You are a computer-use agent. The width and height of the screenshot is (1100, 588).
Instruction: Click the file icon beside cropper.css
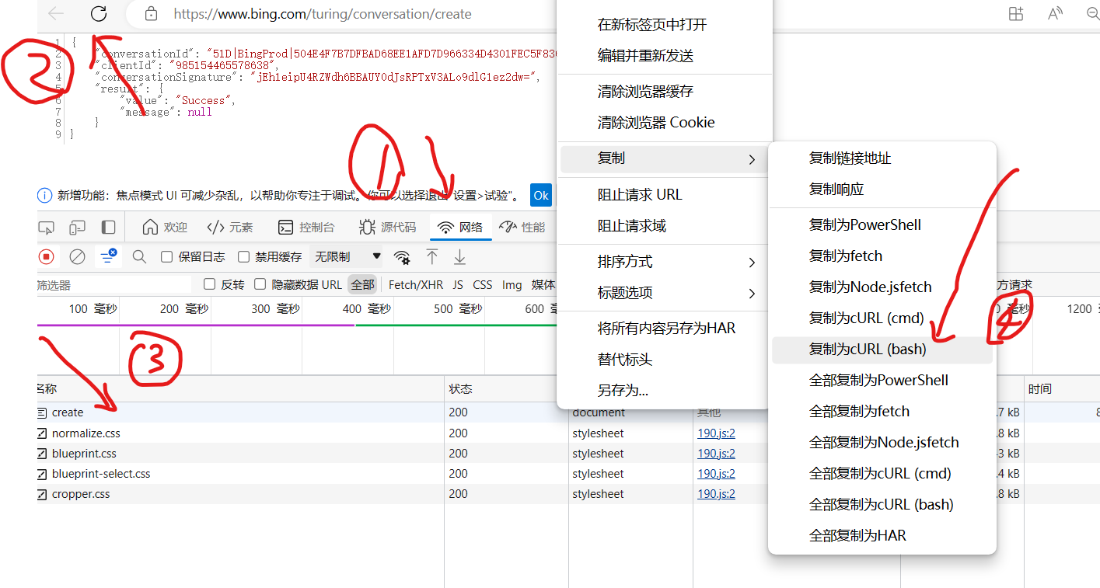pyautogui.click(x=42, y=494)
